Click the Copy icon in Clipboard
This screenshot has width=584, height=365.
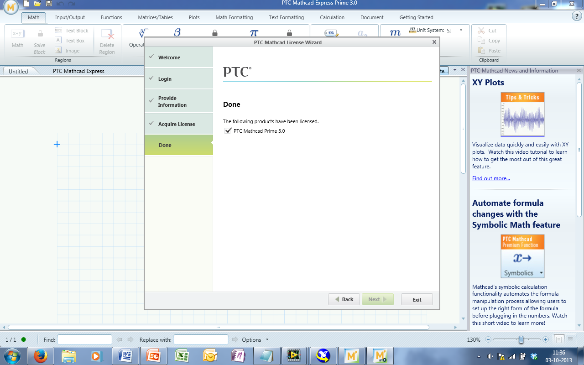tap(481, 41)
